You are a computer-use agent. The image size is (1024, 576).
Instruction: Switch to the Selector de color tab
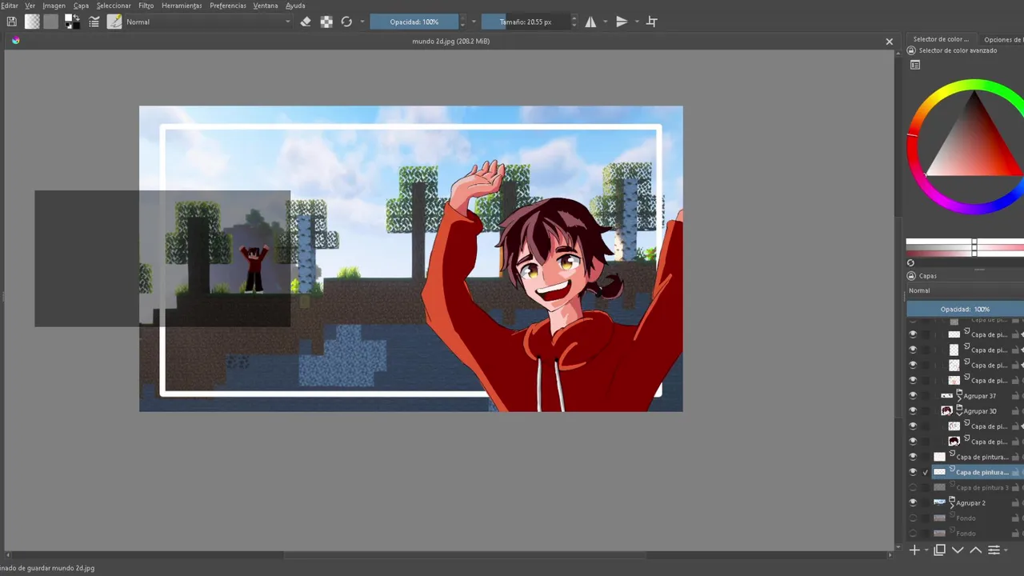coord(941,39)
